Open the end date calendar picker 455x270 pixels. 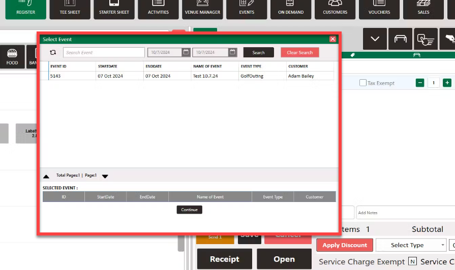point(232,52)
